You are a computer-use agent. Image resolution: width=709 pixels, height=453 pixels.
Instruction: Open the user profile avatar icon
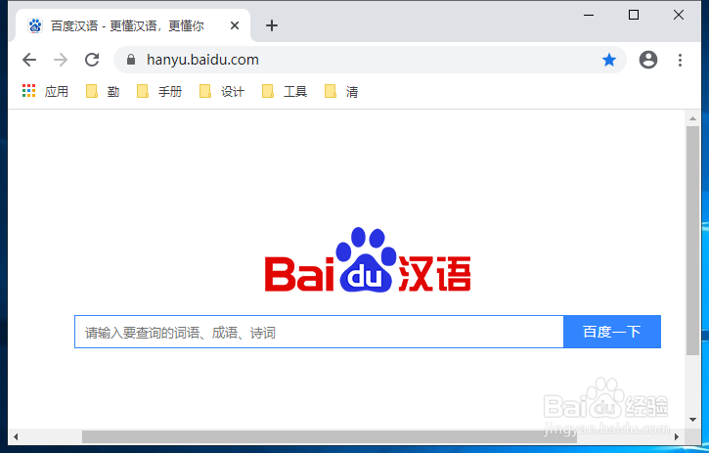648,60
